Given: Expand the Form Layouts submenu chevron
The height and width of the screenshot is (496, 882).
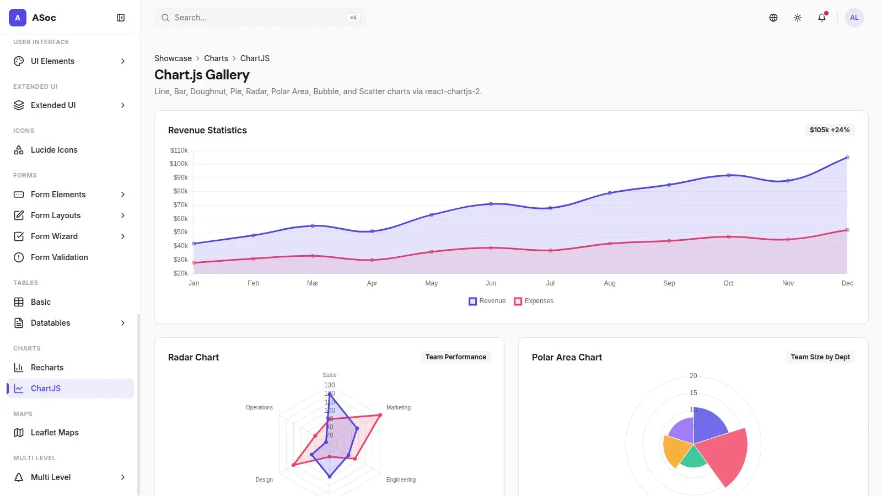Looking at the screenshot, I should (123, 215).
